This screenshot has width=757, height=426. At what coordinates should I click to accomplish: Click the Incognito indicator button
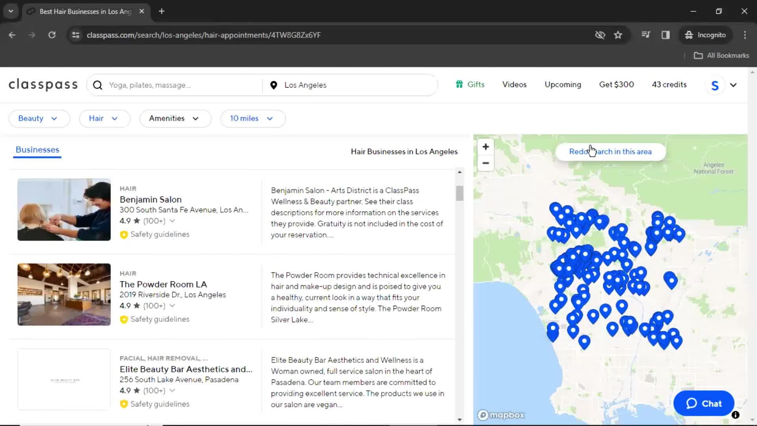705,35
